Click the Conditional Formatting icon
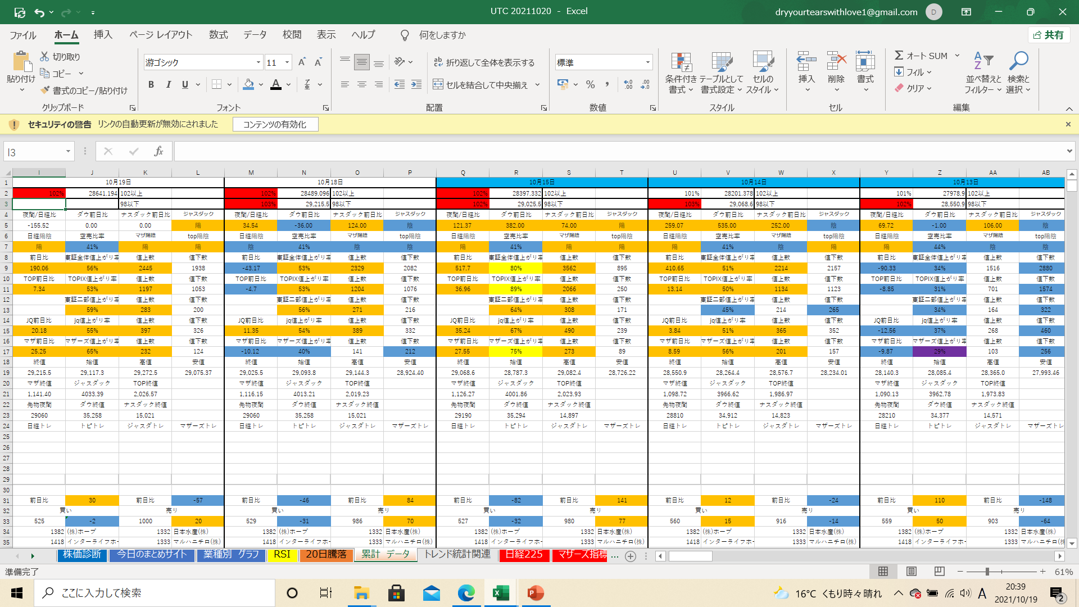The image size is (1079, 607). click(x=681, y=63)
